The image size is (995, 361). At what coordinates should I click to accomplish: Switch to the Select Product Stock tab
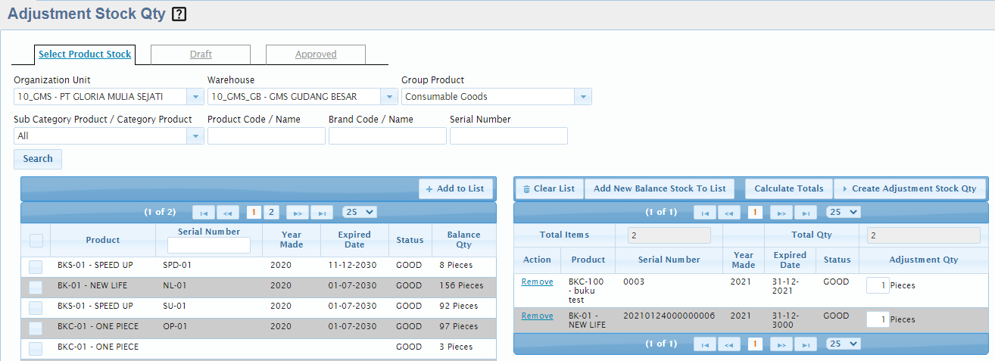point(85,54)
